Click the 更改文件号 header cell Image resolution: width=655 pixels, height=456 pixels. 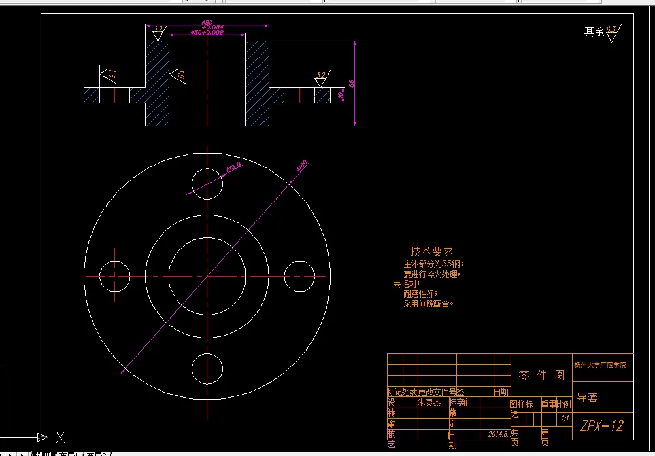point(437,392)
